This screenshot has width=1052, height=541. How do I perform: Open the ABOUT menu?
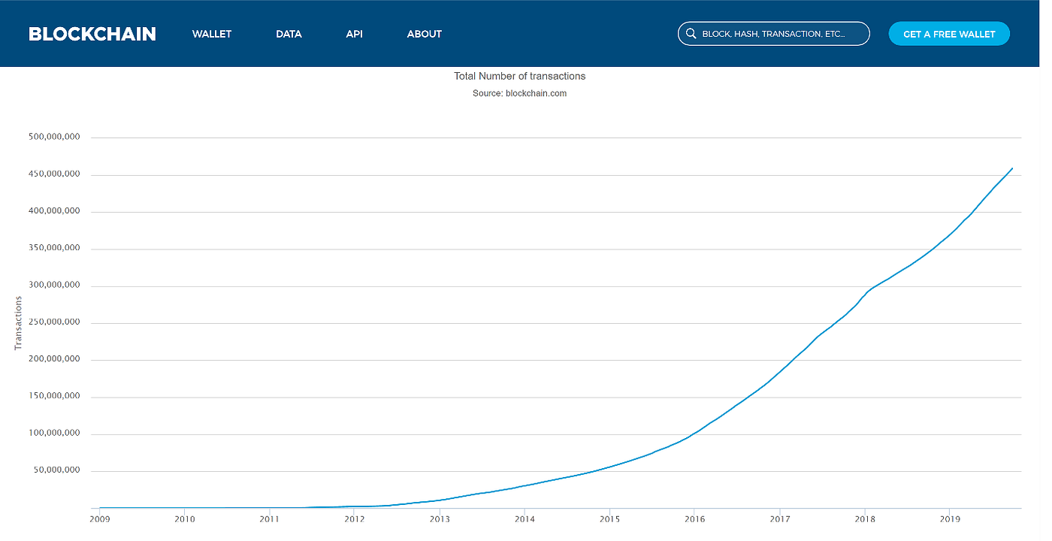tap(424, 34)
